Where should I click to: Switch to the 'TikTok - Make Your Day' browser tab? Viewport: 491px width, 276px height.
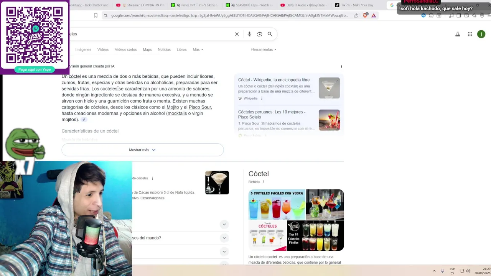[x=357, y=5]
